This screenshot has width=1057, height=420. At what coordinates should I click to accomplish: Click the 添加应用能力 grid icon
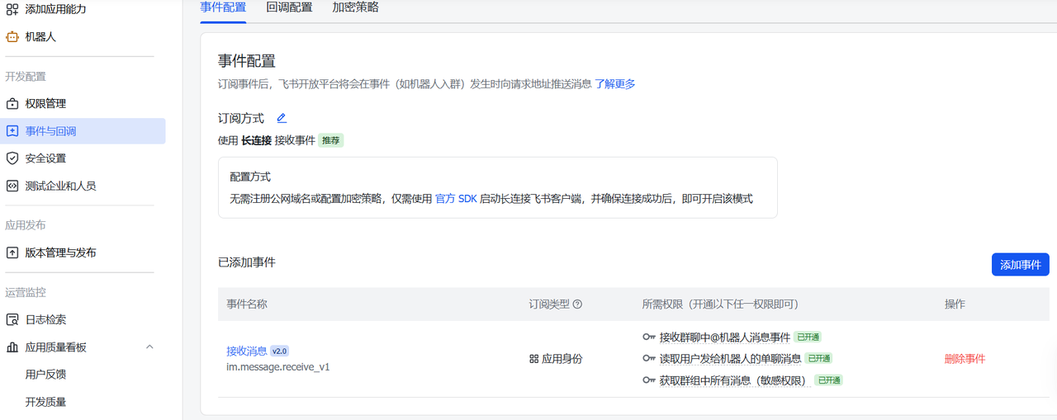pyautogui.click(x=12, y=9)
